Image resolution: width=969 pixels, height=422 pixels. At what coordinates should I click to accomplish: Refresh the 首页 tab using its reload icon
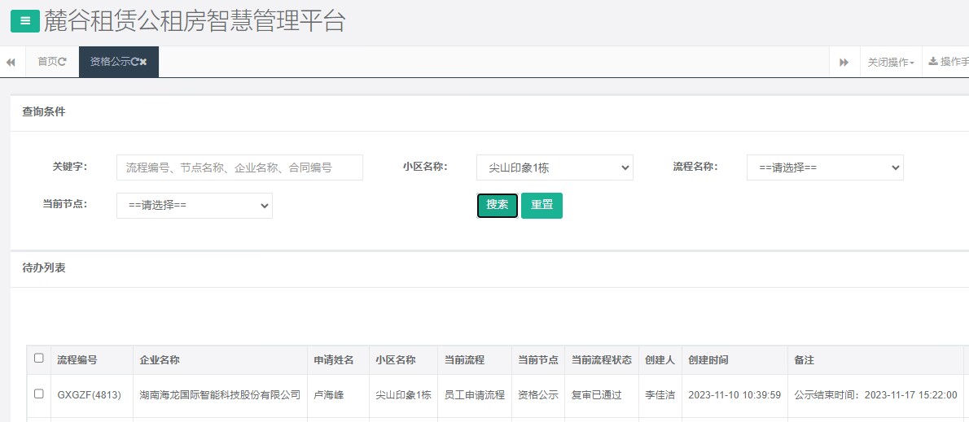[63, 62]
